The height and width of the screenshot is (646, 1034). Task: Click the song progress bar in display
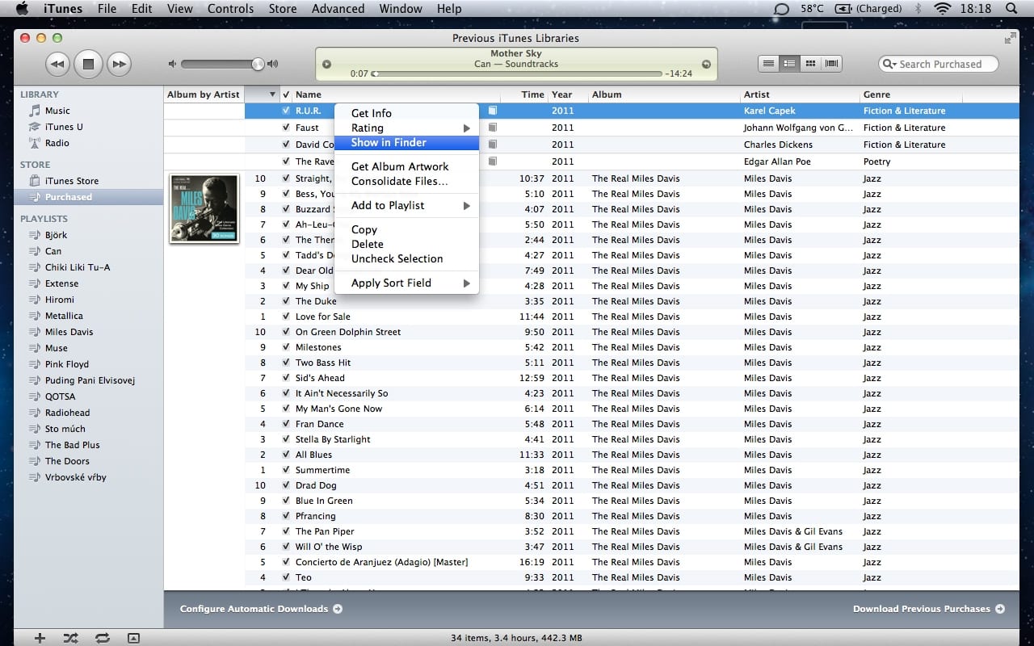point(517,73)
